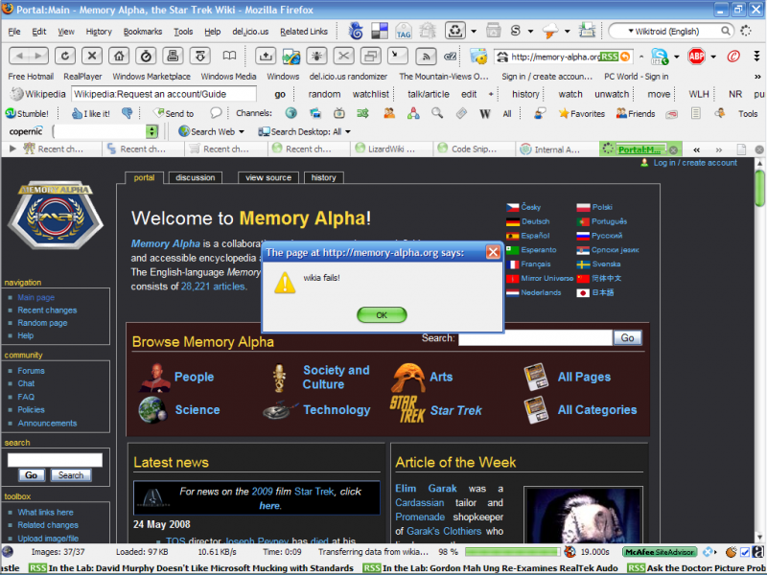This screenshot has width=767, height=575.
Task: Click the Article of the Week image
Action: click(x=583, y=514)
